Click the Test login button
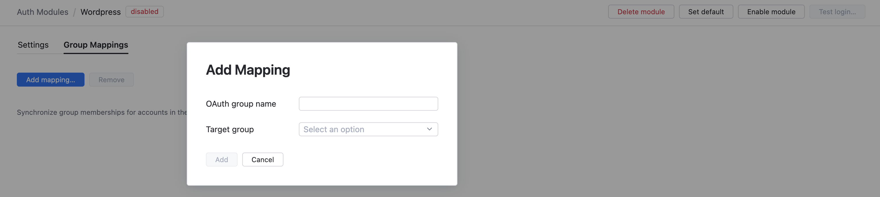880x197 pixels. point(837,11)
